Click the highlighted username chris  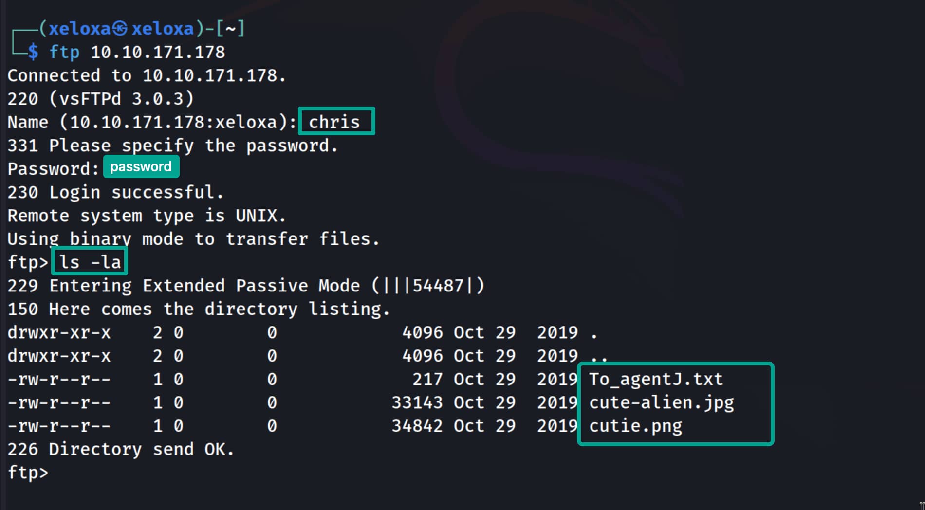(x=334, y=122)
